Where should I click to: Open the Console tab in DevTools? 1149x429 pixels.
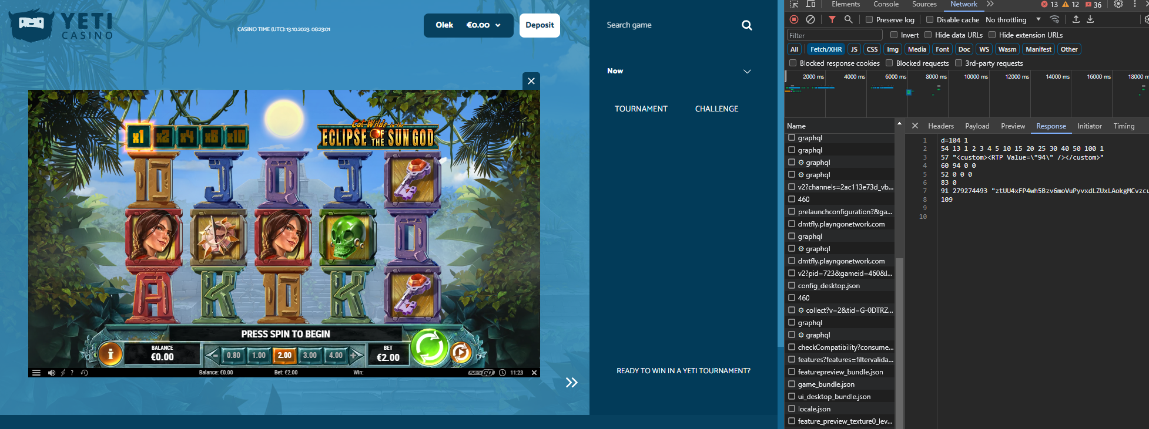pos(886,4)
